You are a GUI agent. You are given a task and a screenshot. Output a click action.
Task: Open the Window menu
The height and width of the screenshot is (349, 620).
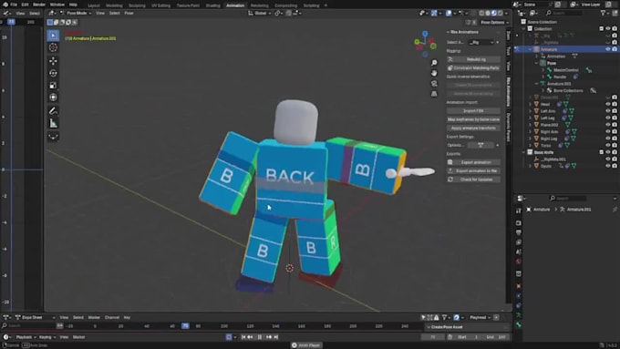point(57,5)
